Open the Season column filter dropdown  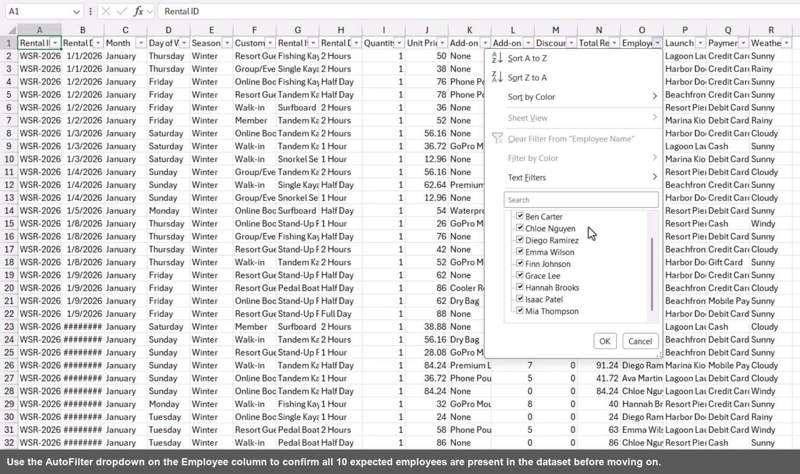click(x=227, y=43)
